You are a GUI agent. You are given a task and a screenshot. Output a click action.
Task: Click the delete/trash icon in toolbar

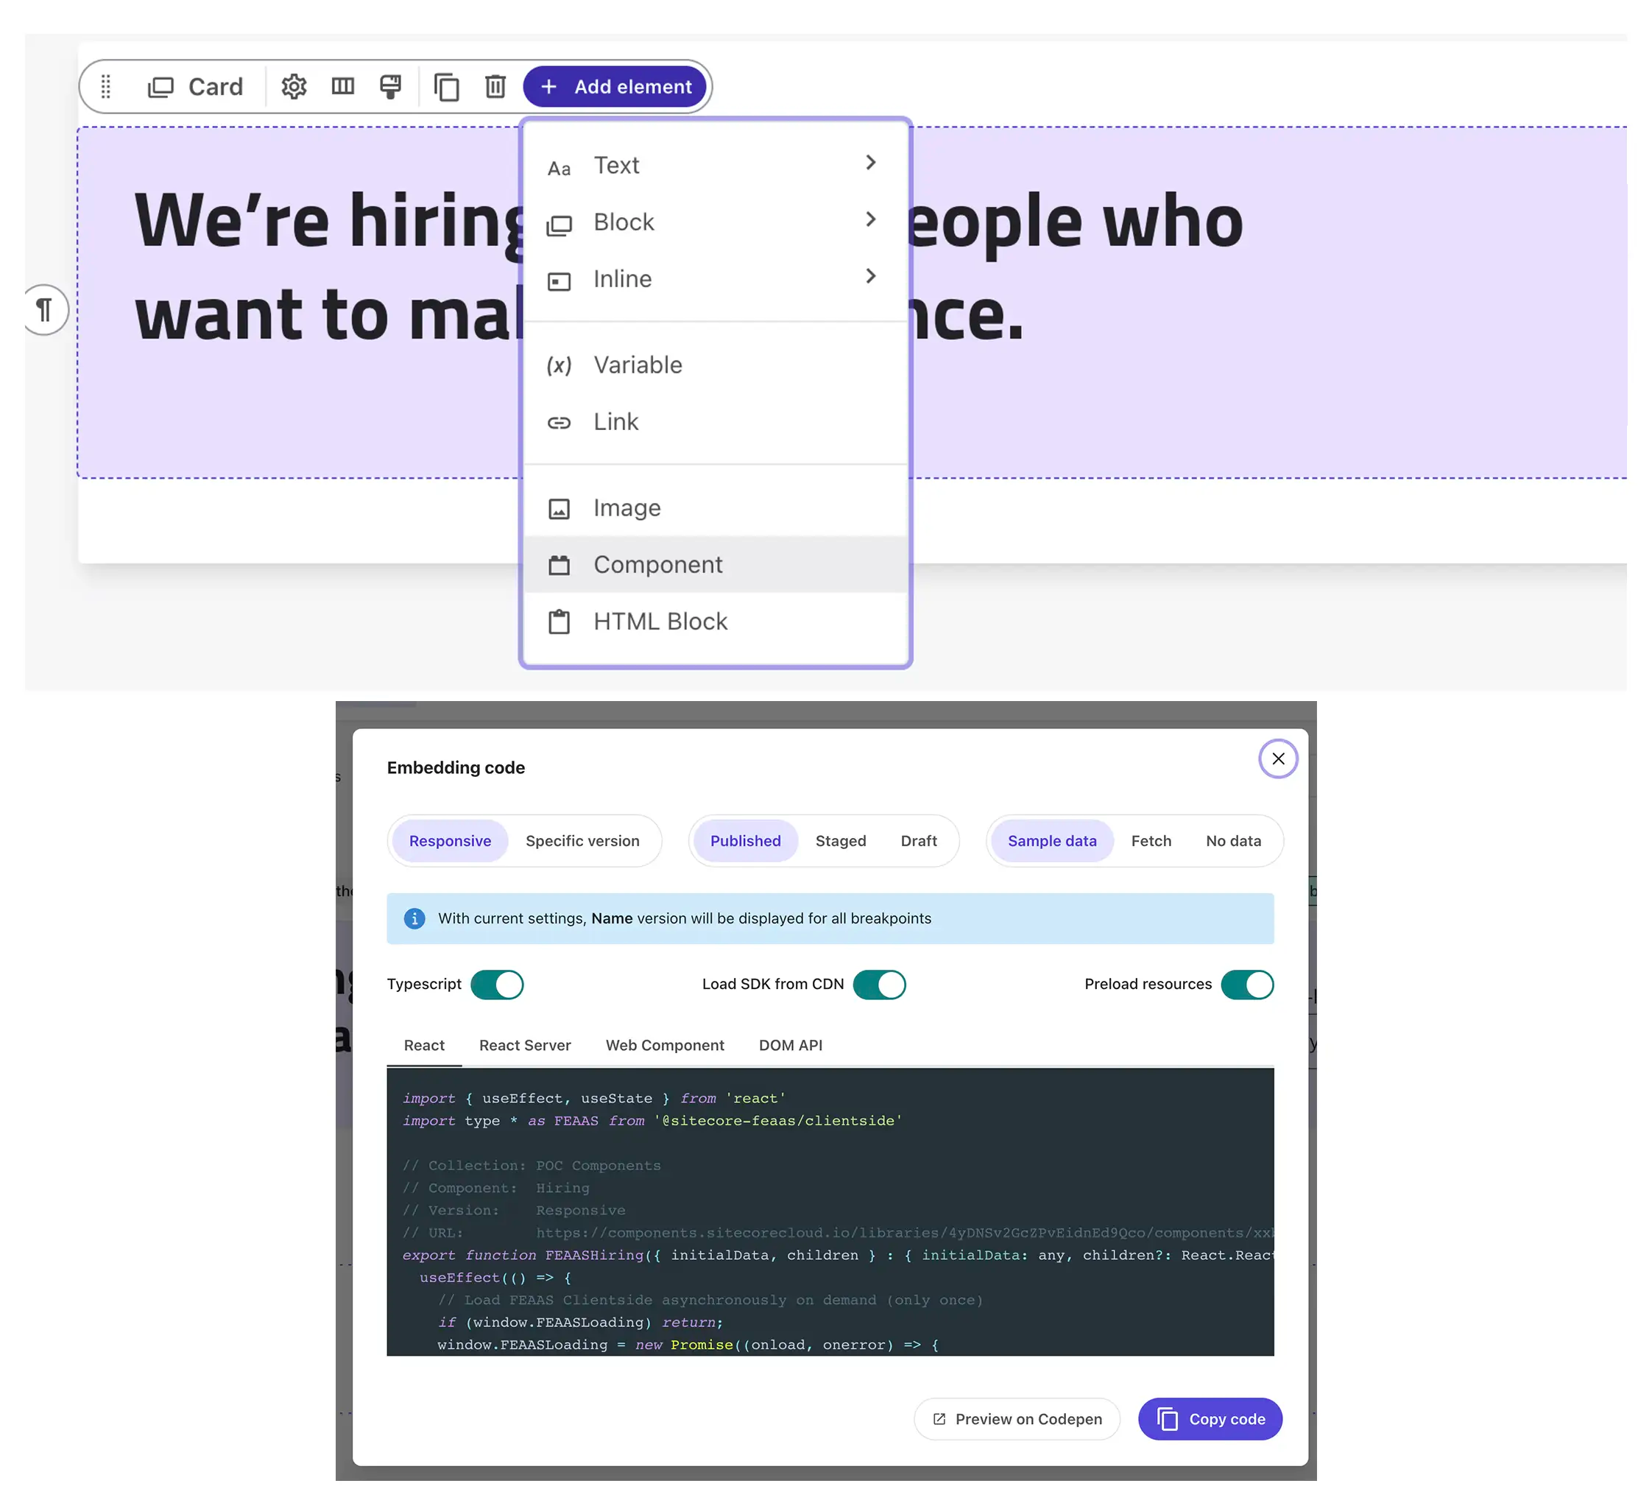(x=495, y=86)
